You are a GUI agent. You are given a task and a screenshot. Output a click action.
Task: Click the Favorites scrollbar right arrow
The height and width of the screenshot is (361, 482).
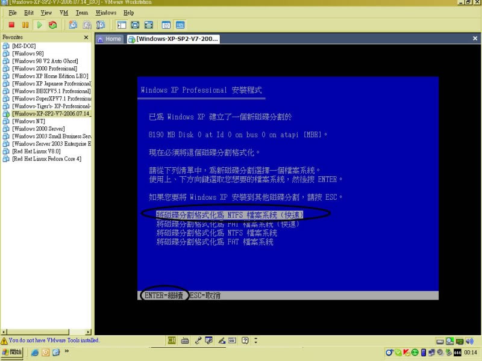[x=88, y=332]
